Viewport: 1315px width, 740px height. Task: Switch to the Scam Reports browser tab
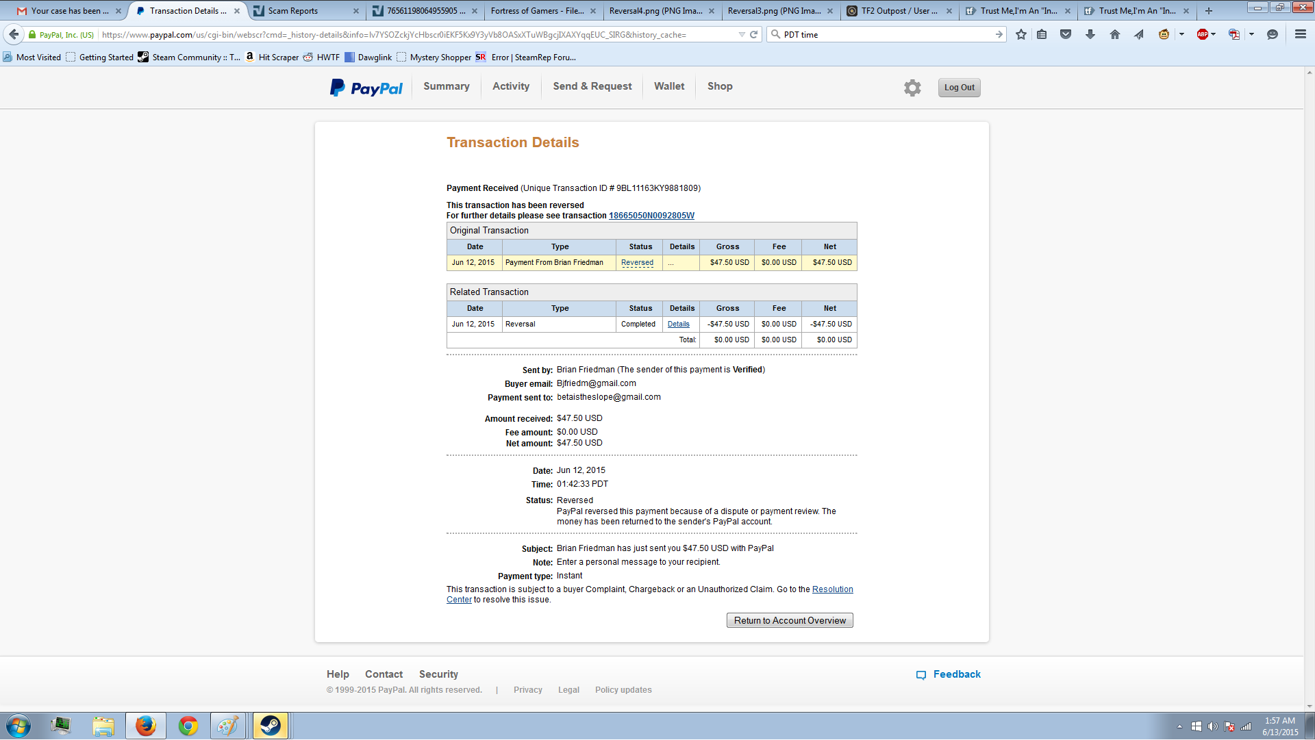(x=293, y=11)
